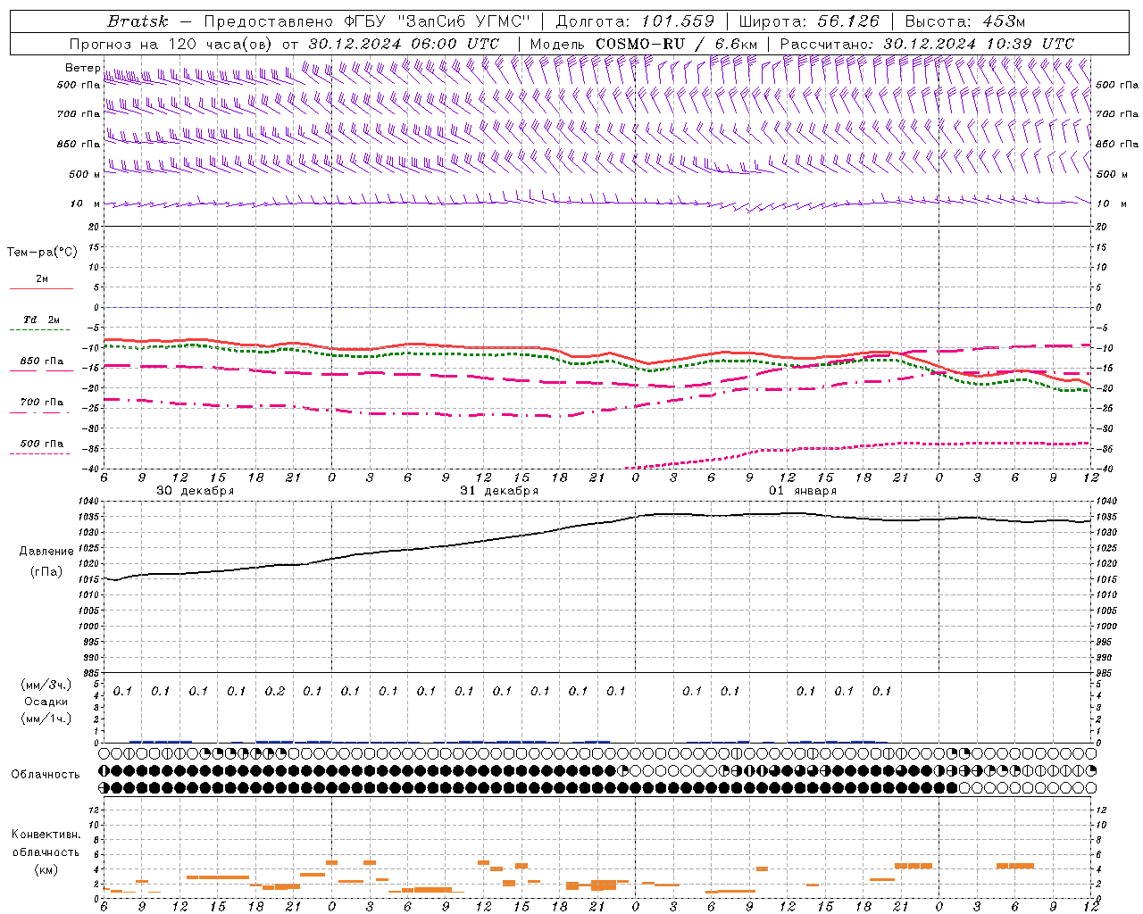Click the Bratsk station name in header

coord(138,21)
